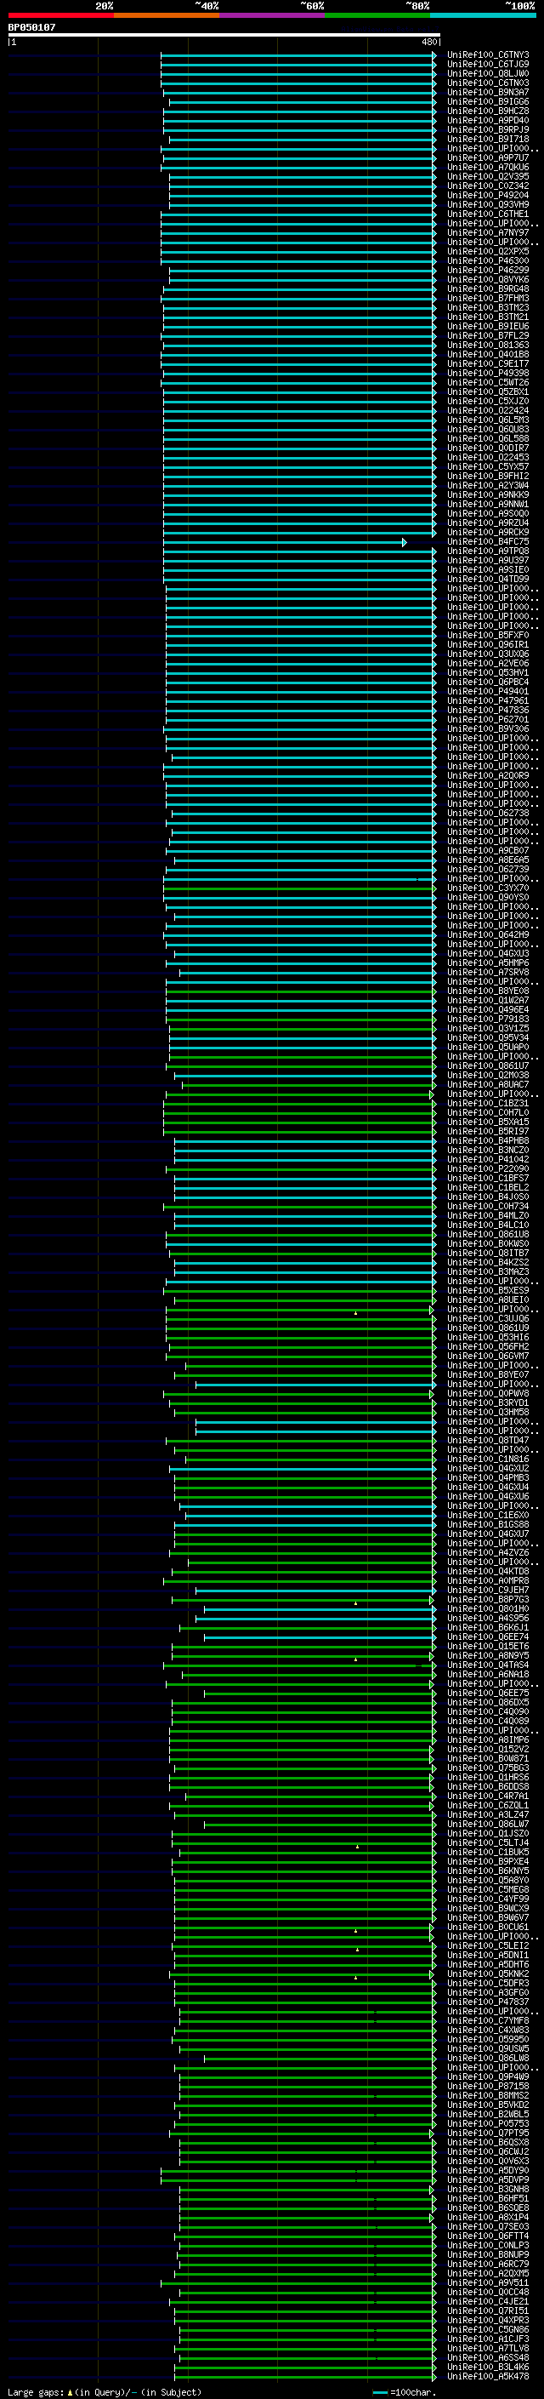Open hit UniRef100_B9N3A7
The width and height of the screenshot is (544, 2399).
tap(487, 92)
